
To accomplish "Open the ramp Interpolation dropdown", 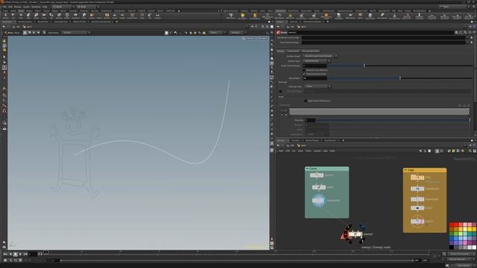I will point(317,134).
